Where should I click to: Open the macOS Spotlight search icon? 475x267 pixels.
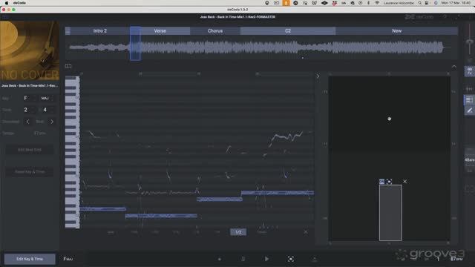(x=419, y=3)
